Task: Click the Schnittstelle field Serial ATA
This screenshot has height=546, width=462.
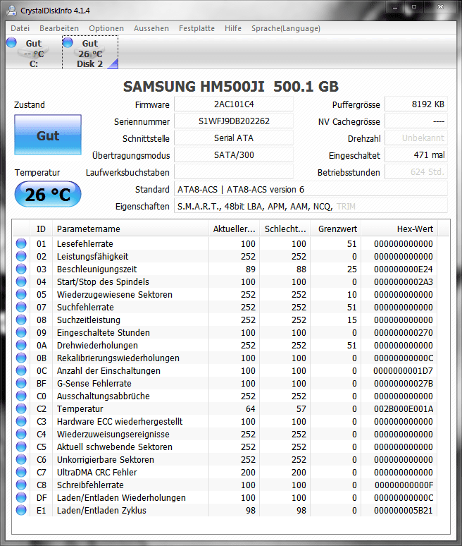Action: click(234, 138)
